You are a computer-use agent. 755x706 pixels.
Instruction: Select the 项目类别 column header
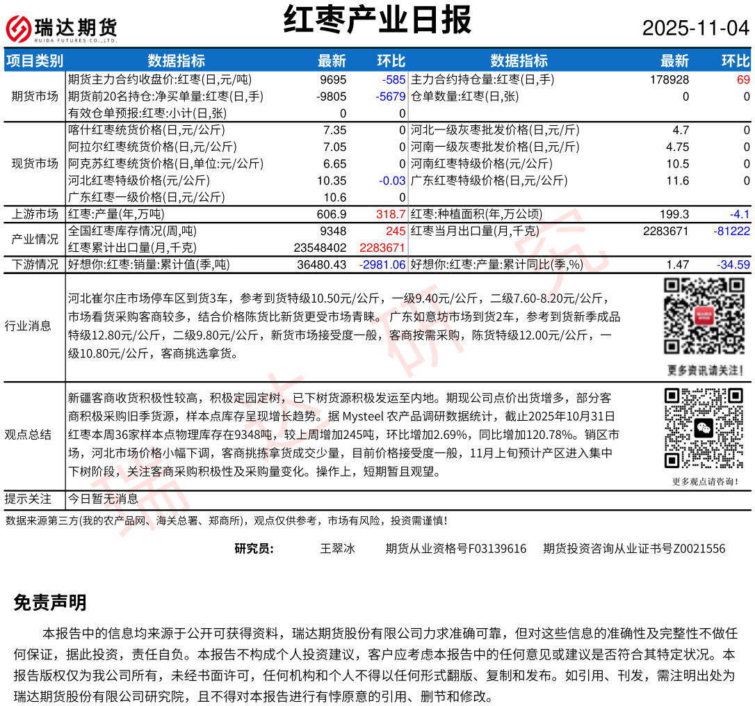tap(34, 61)
